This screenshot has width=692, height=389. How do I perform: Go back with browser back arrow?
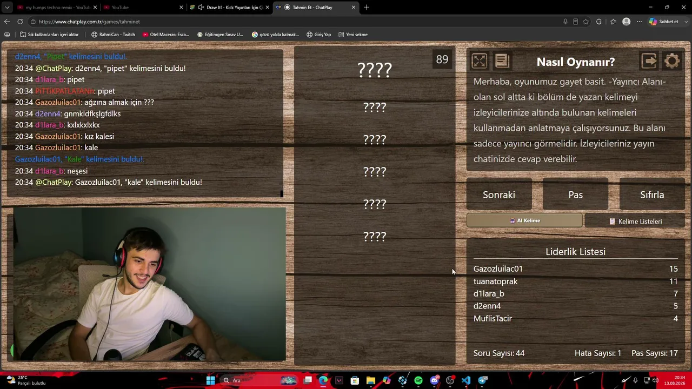tap(7, 22)
